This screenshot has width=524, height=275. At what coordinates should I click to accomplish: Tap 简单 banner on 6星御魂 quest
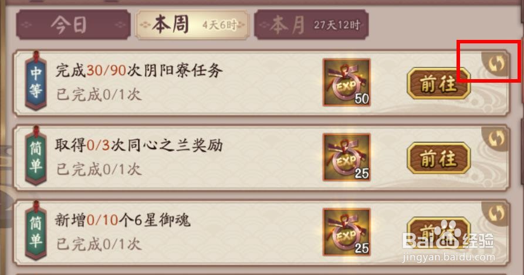(36, 230)
